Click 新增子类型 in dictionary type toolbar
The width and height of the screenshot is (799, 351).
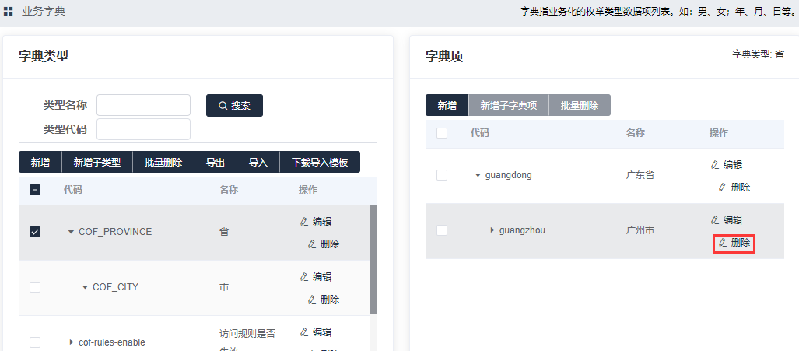tap(97, 163)
